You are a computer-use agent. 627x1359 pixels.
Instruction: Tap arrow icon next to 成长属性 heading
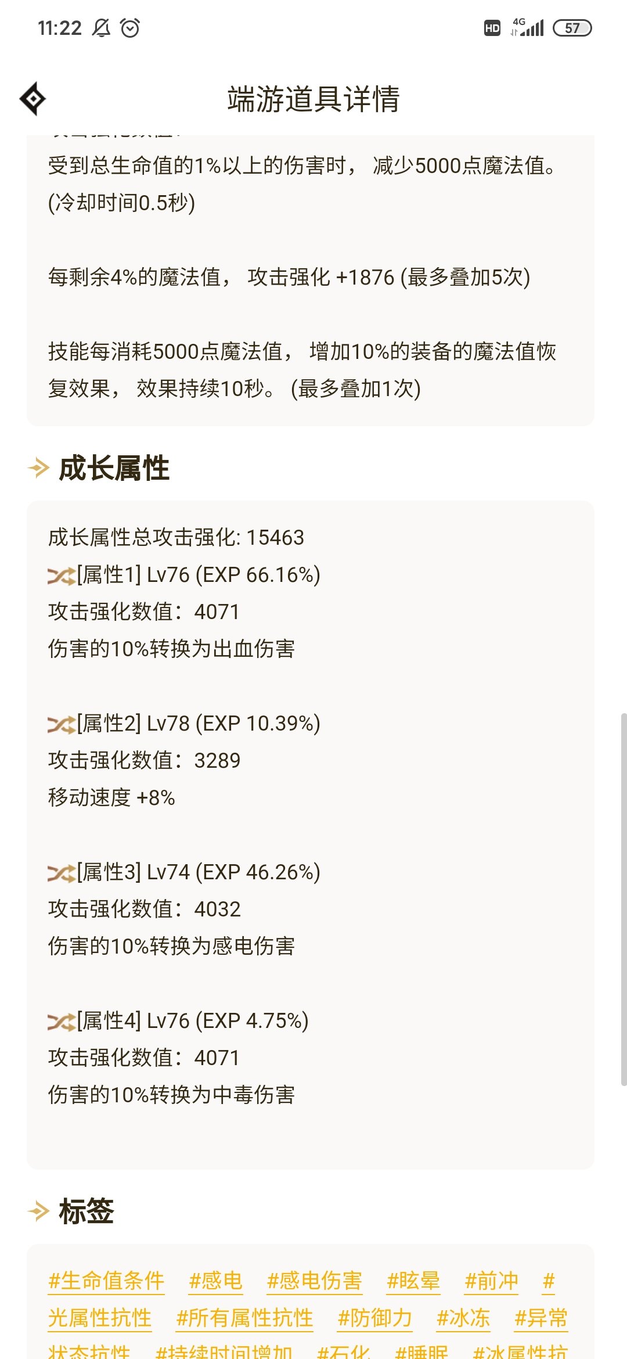[39, 468]
